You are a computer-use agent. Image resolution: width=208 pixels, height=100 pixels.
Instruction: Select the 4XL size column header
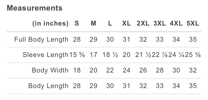[x=176, y=24]
